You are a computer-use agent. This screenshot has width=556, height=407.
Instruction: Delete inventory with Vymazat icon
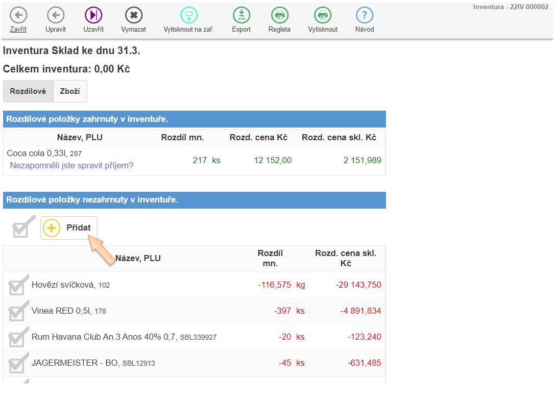(x=133, y=15)
